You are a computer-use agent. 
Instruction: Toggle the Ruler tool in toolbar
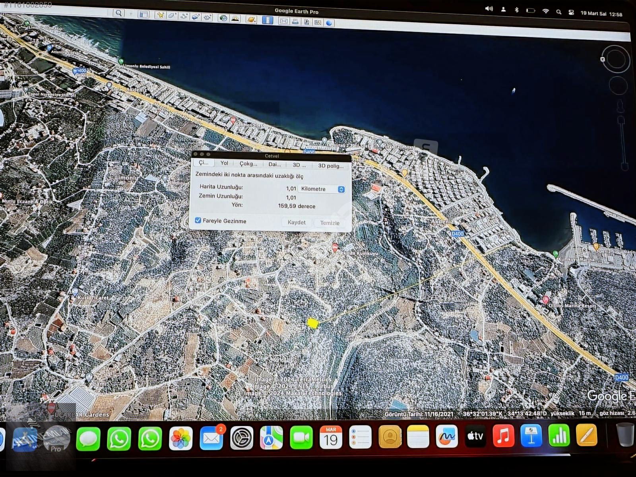pyautogui.click(x=268, y=20)
